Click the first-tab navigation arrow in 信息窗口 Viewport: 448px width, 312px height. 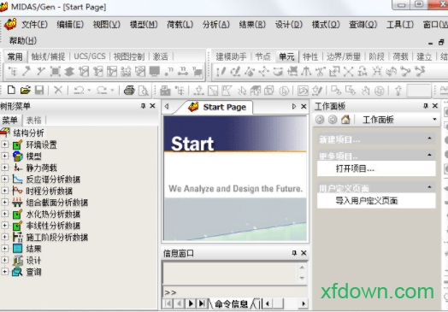(x=168, y=303)
